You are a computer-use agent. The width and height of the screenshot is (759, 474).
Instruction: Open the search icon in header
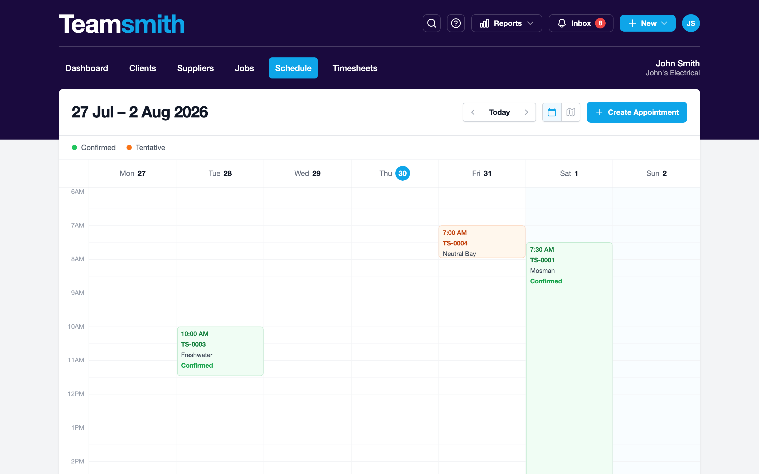point(432,23)
